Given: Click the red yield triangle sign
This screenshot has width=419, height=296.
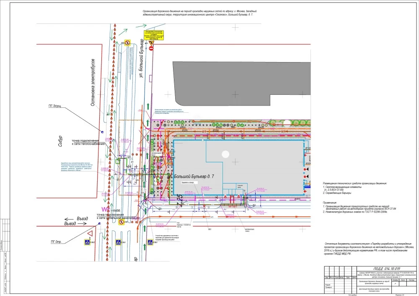Looking at the screenshot, I should tap(90, 233).
